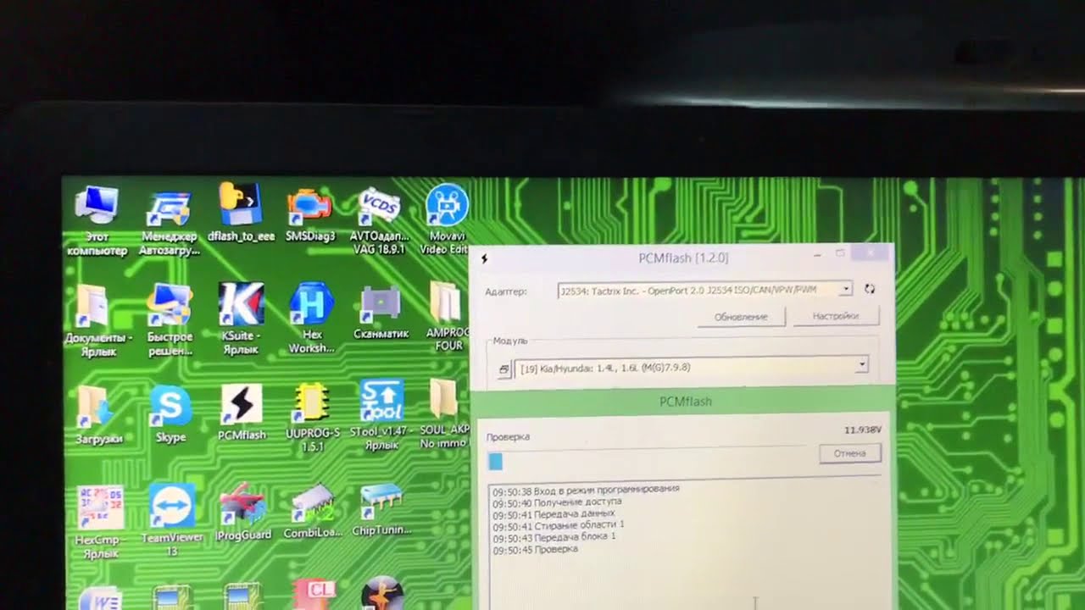
Task: Click the 'Настройки' button
Action: click(x=836, y=316)
